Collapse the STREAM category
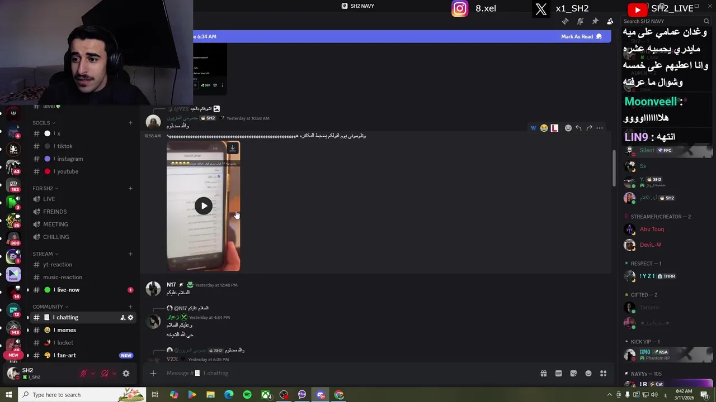Viewport: 716px width, 402px height. pos(45,253)
